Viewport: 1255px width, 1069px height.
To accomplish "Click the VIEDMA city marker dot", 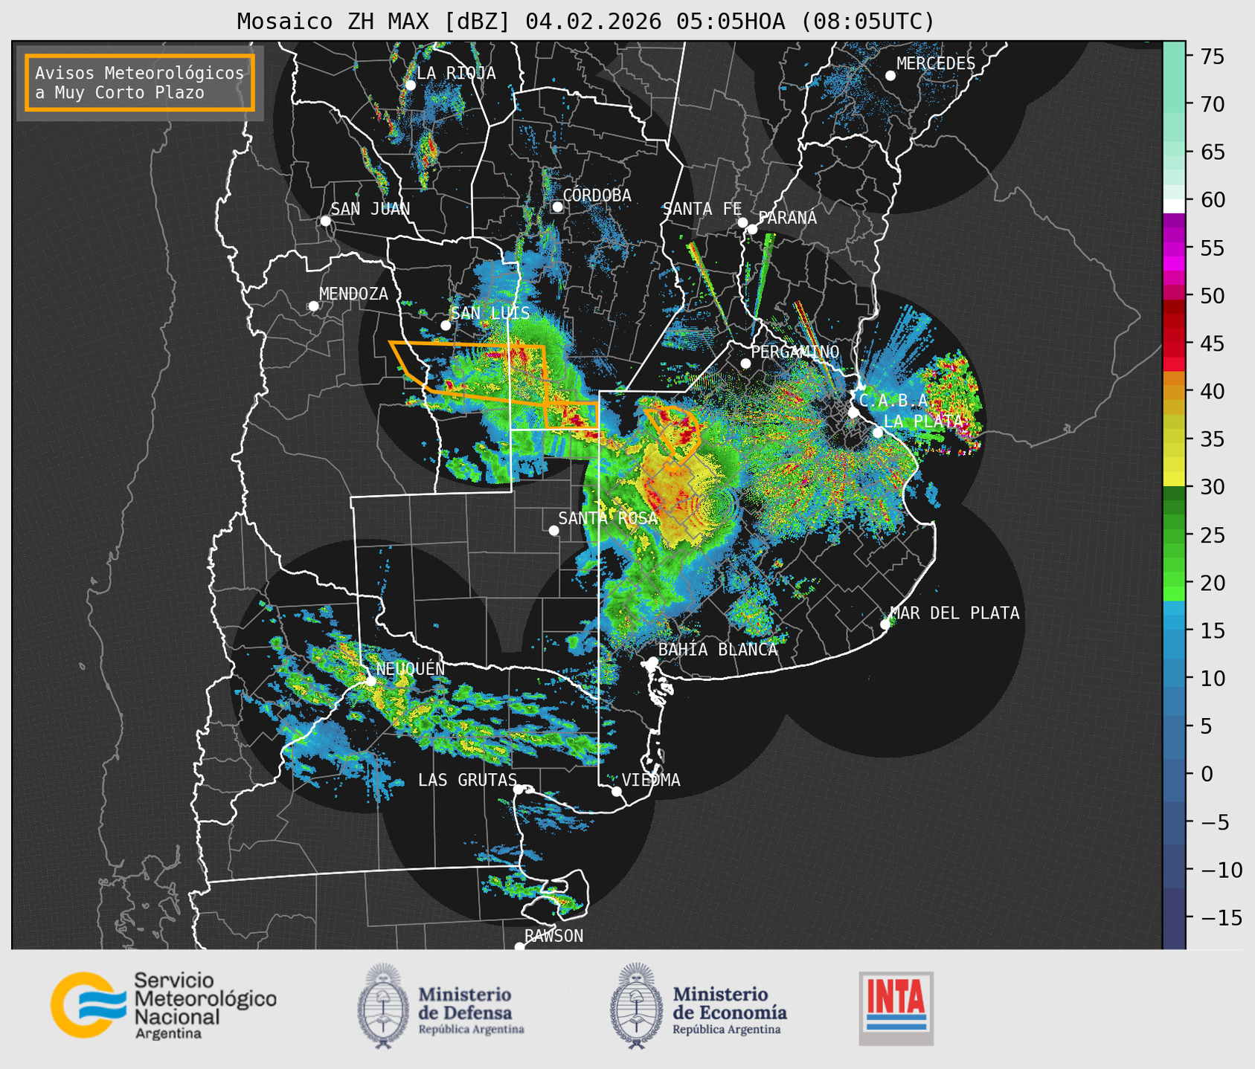I will coord(617,791).
